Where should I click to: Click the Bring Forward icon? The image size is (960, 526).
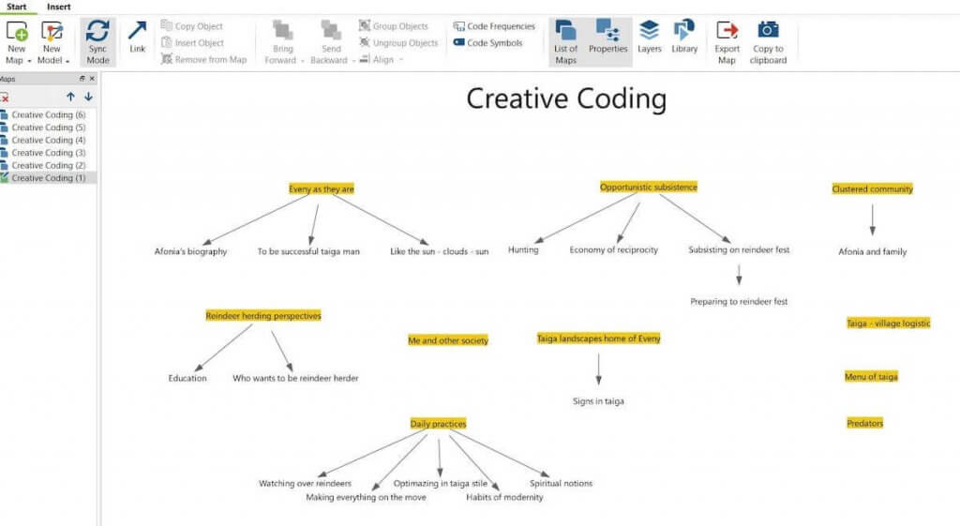282,31
